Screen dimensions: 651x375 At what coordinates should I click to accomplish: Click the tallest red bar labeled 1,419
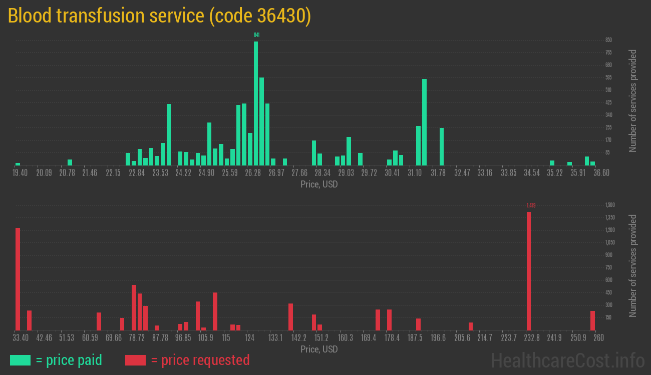(528, 270)
